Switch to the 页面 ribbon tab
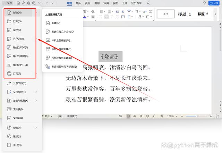 pyautogui.click(x=88, y=3)
